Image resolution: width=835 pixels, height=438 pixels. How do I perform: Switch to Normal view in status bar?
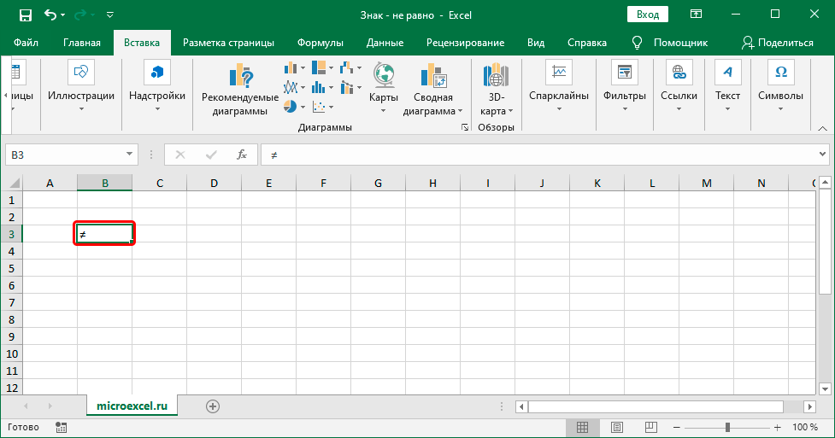tap(581, 427)
